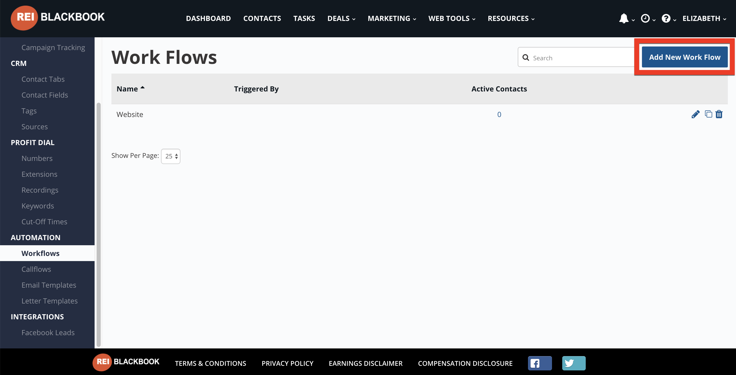Click the footer REI Blackbook logo
Screen dimensions: 736x375
(126, 362)
